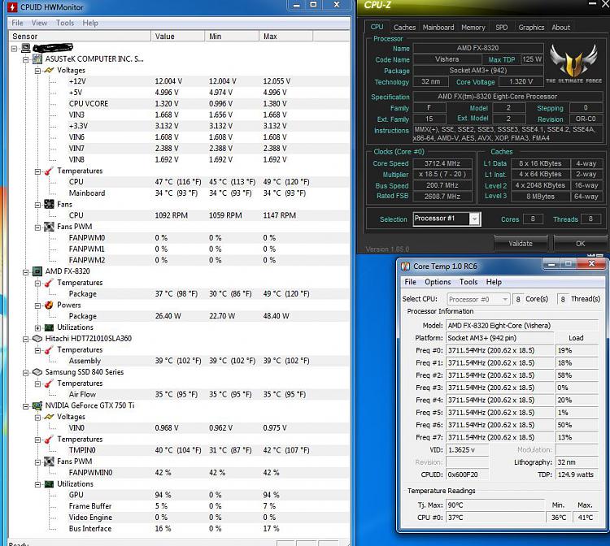Screen dimensions: 610x546
Task: Click the TUF logo in CPU-Z
Action: pyautogui.click(x=573, y=63)
